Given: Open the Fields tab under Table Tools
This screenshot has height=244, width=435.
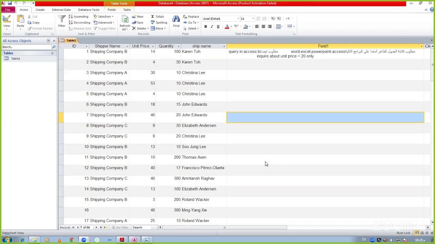Looking at the screenshot, I should click(x=111, y=10).
